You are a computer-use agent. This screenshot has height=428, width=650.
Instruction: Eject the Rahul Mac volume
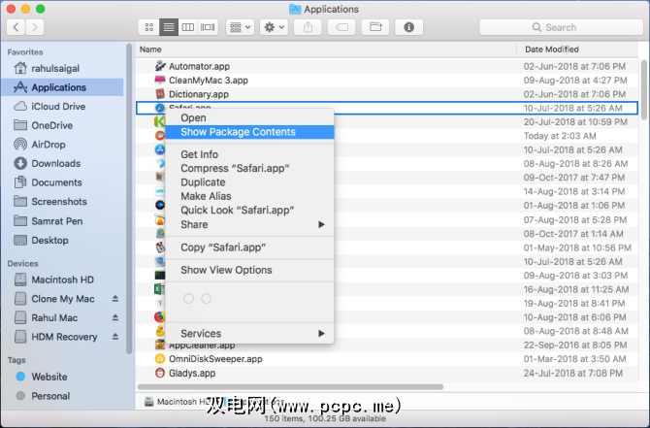[115, 318]
